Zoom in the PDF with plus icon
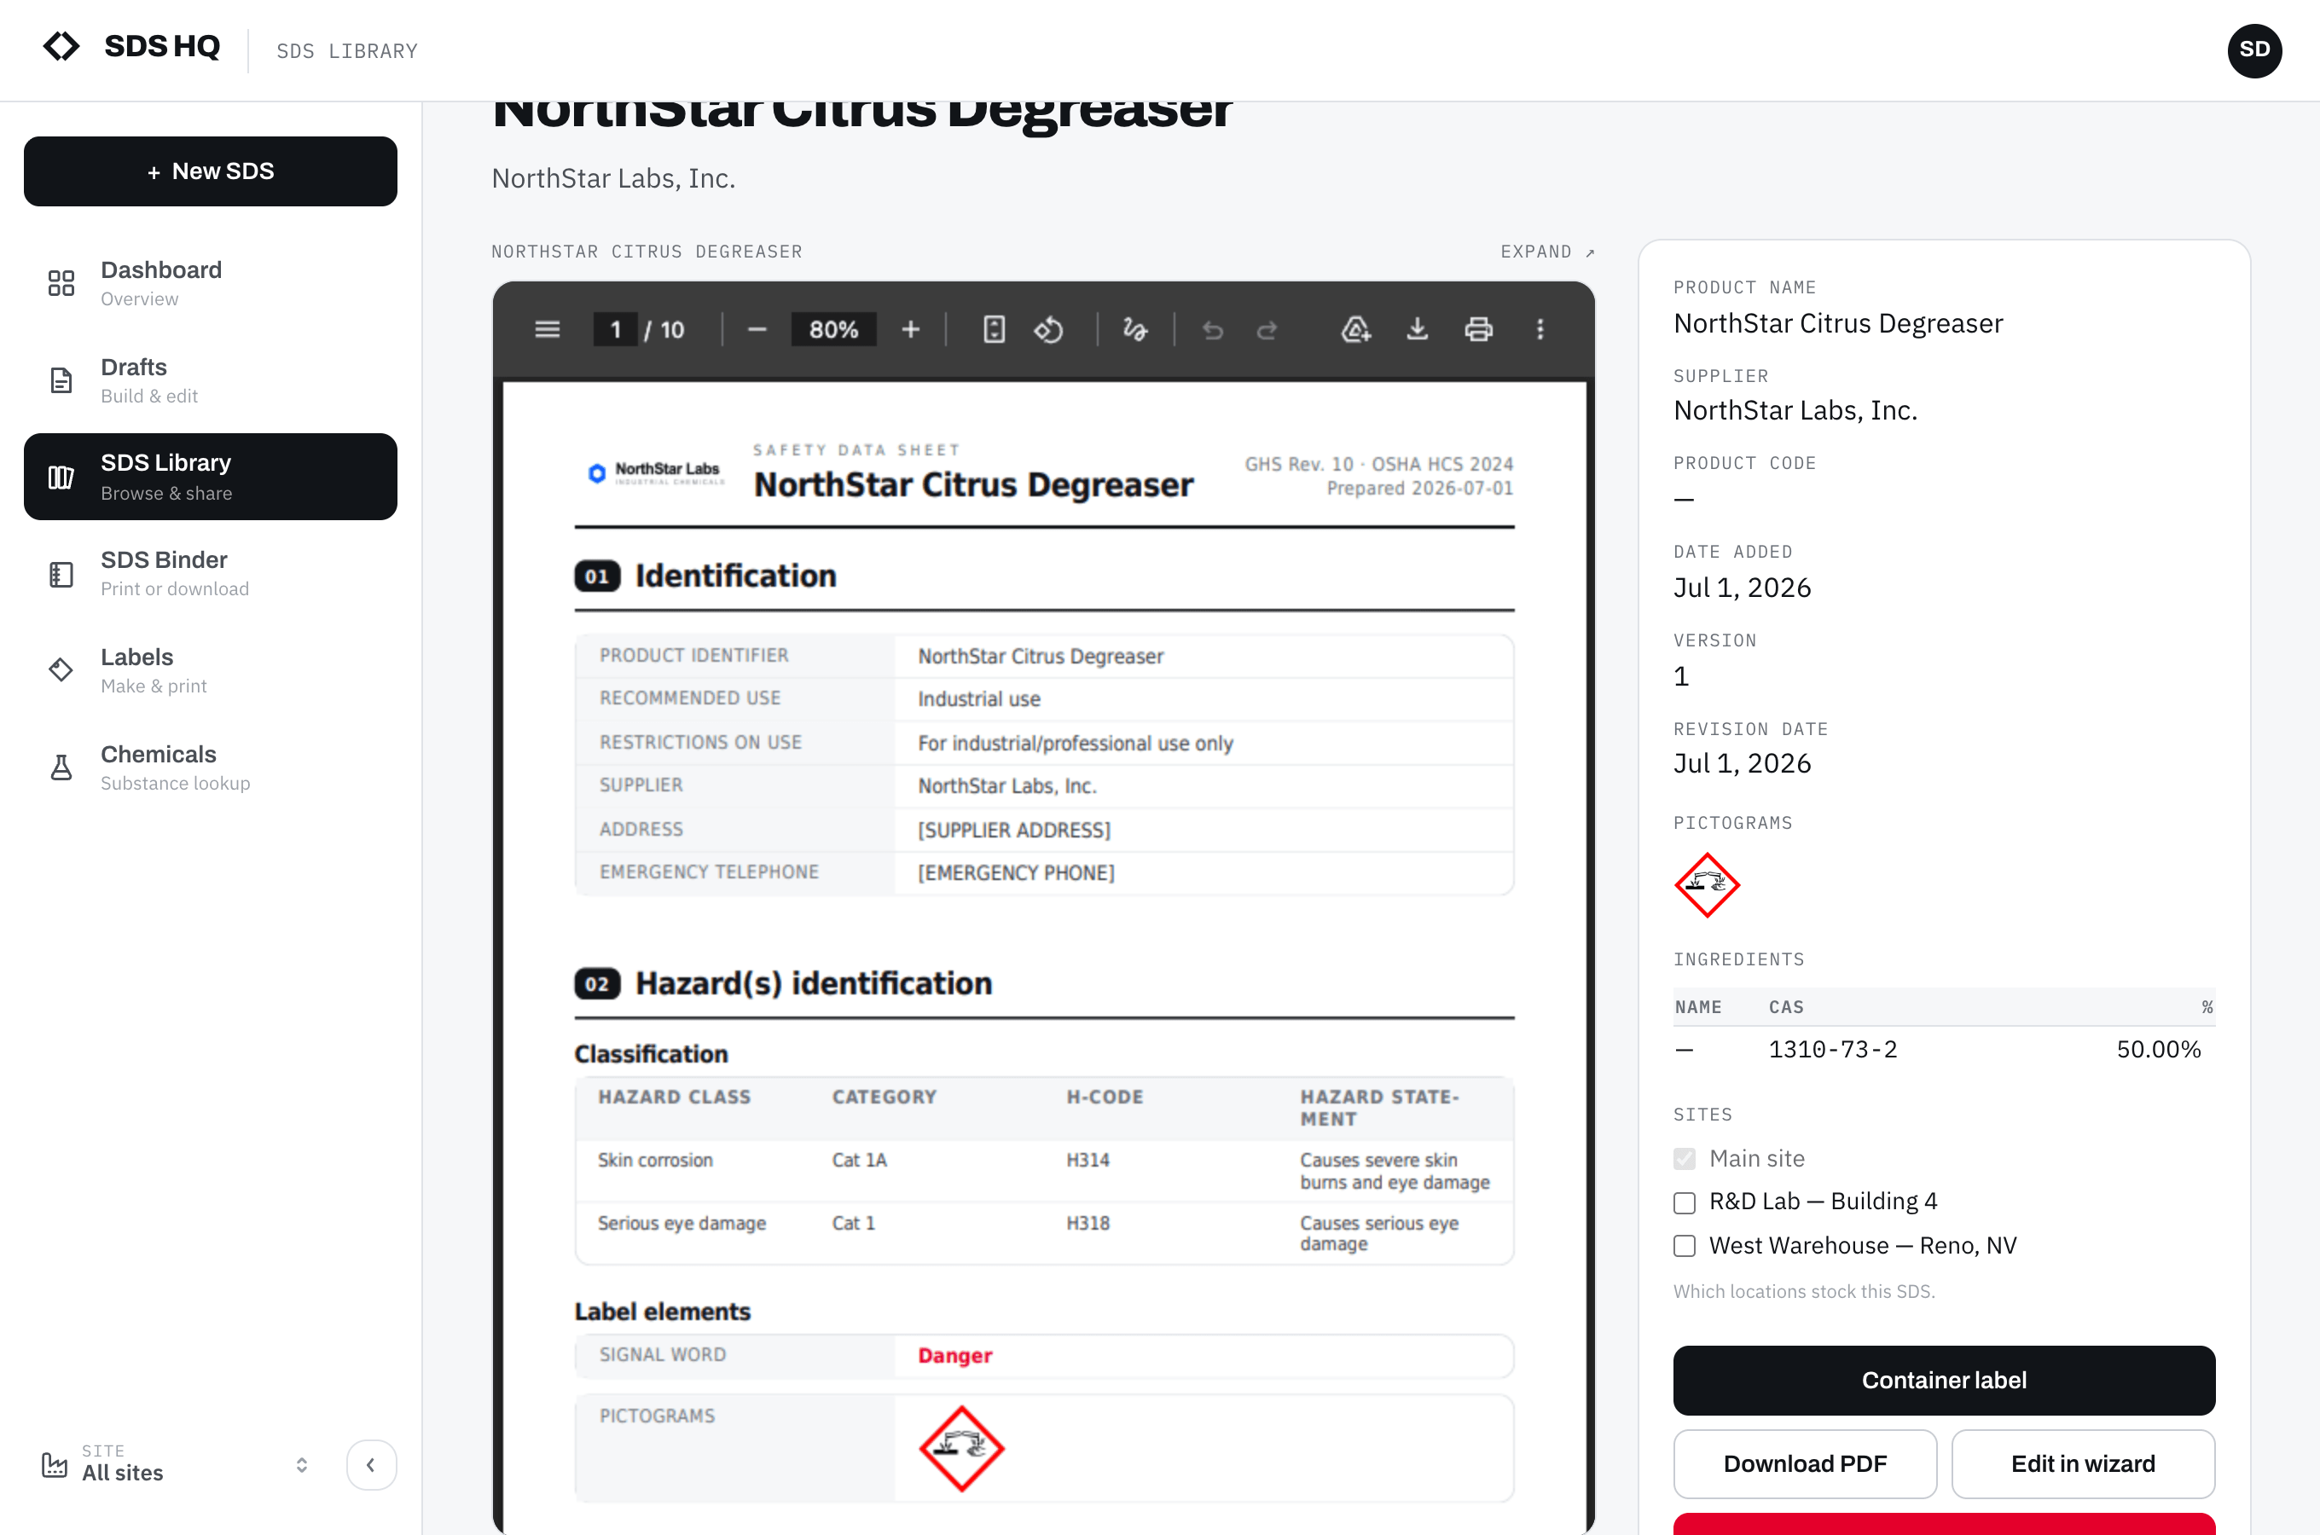This screenshot has width=2320, height=1535. (910, 330)
